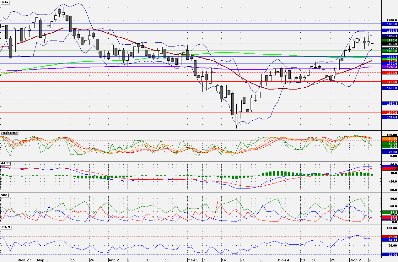Open the ADX indicator panel label
The image size is (398, 262).
[x=4, y=195]
